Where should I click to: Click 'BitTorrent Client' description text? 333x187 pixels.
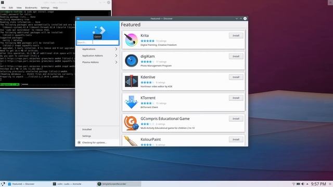coord(149,108)
